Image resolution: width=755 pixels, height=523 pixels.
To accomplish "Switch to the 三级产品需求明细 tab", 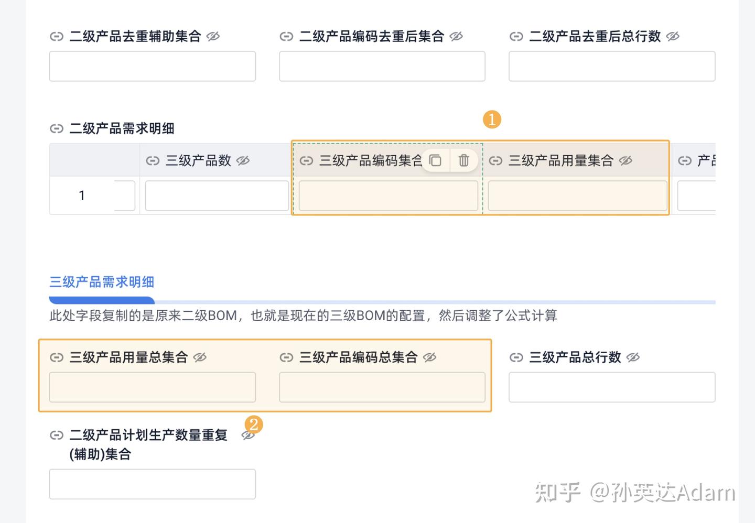I will 101,281.
